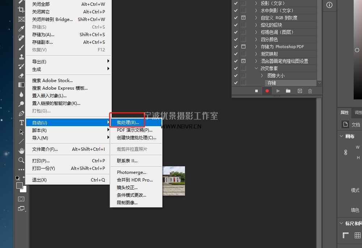Image resolution: width=362 pixels, height=248 pixels.
Task: Click the image thumbnail on the canvas
Action: tap(173, 181)
